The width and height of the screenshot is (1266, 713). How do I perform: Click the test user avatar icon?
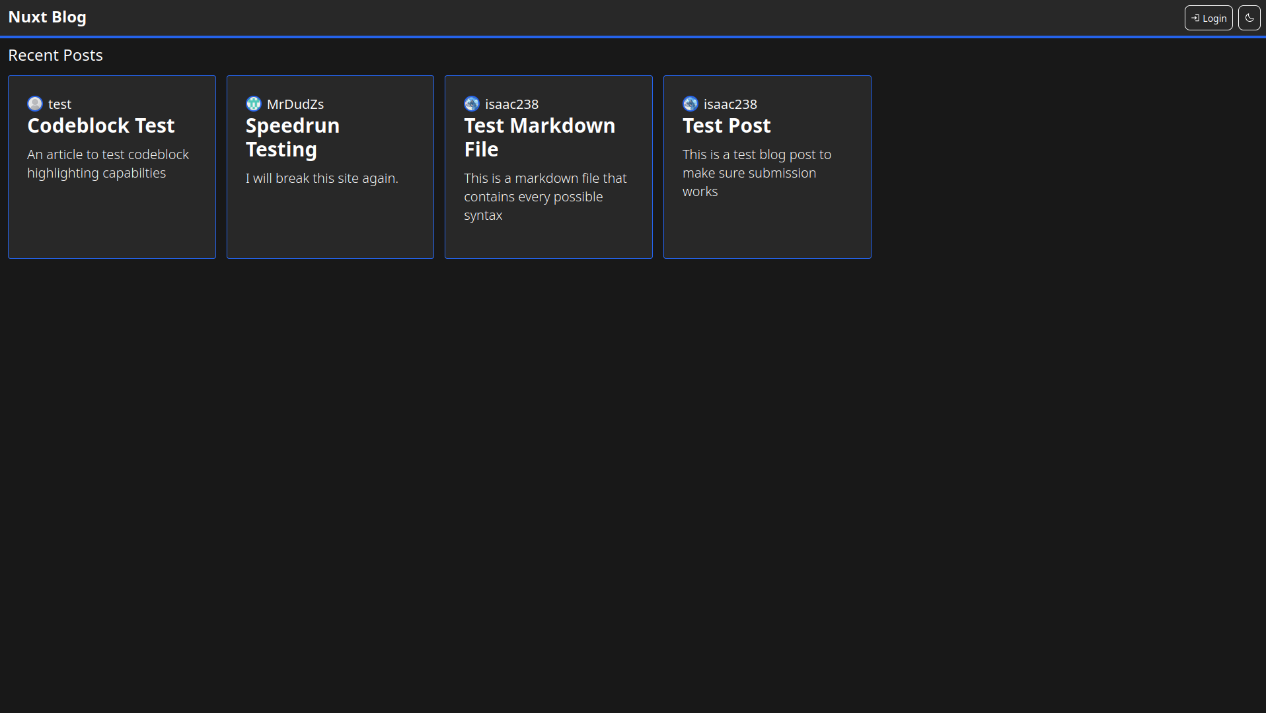[x=35, y=104]
